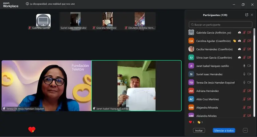Screen dimensions: 257x137
Task: Click Janet Isabel Vazquez castillo's video tile
Action: [x=136, y=86]
